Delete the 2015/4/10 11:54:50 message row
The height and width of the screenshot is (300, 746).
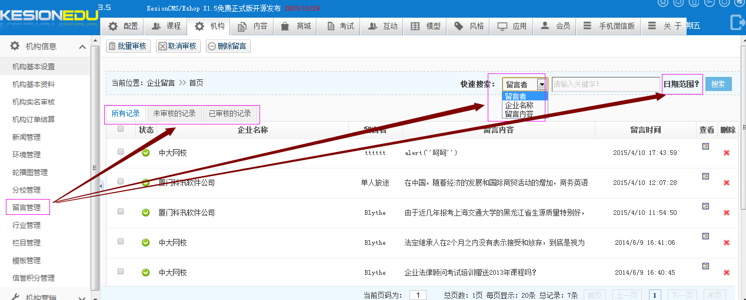pyautogui.click(x=727, y=213)
